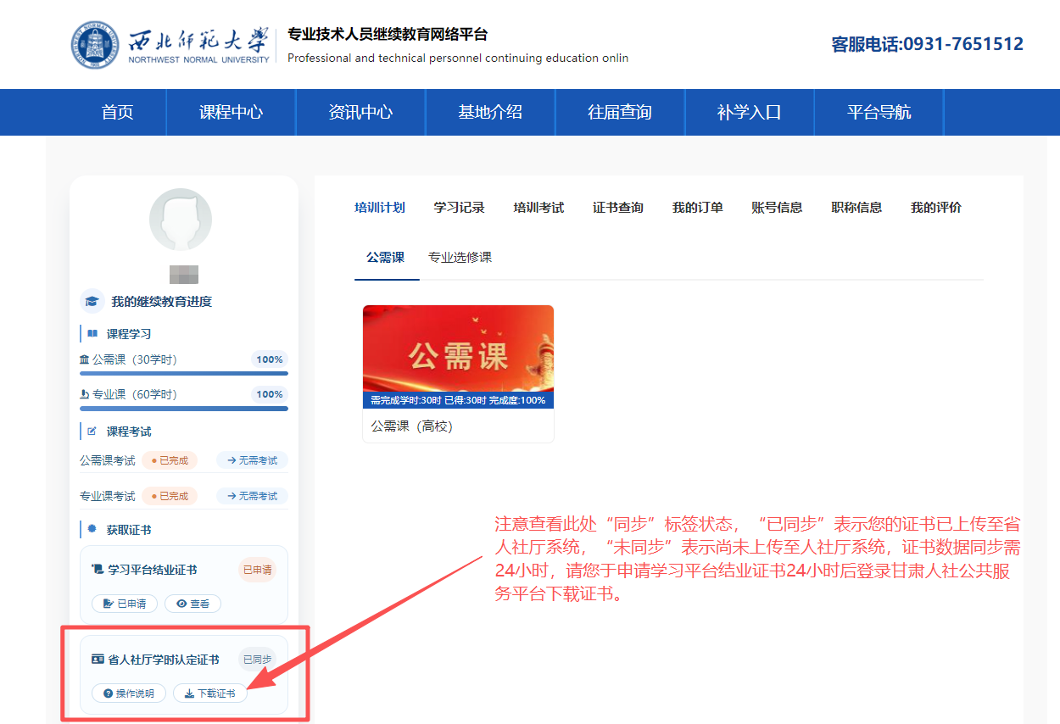
Task: Click the book icon next to 课程学习
Action: coord(92,334)
